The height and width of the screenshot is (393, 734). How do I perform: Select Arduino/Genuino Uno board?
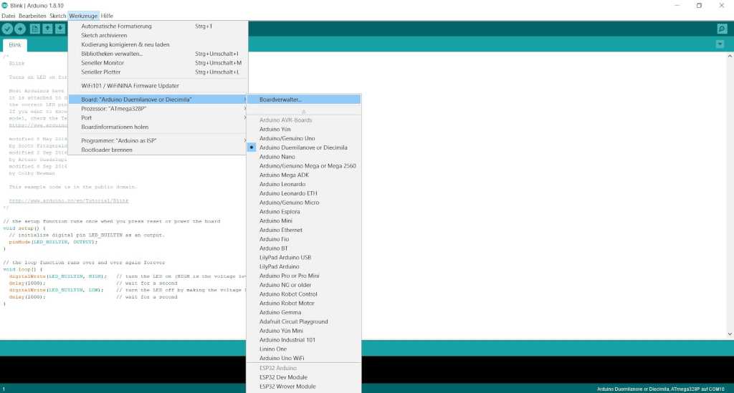[x=304, y=138]
